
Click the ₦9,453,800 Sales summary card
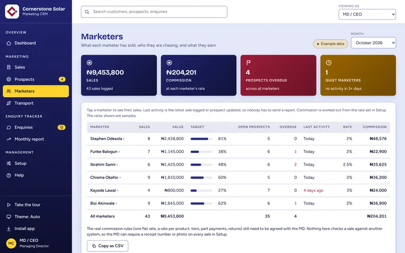119,75
